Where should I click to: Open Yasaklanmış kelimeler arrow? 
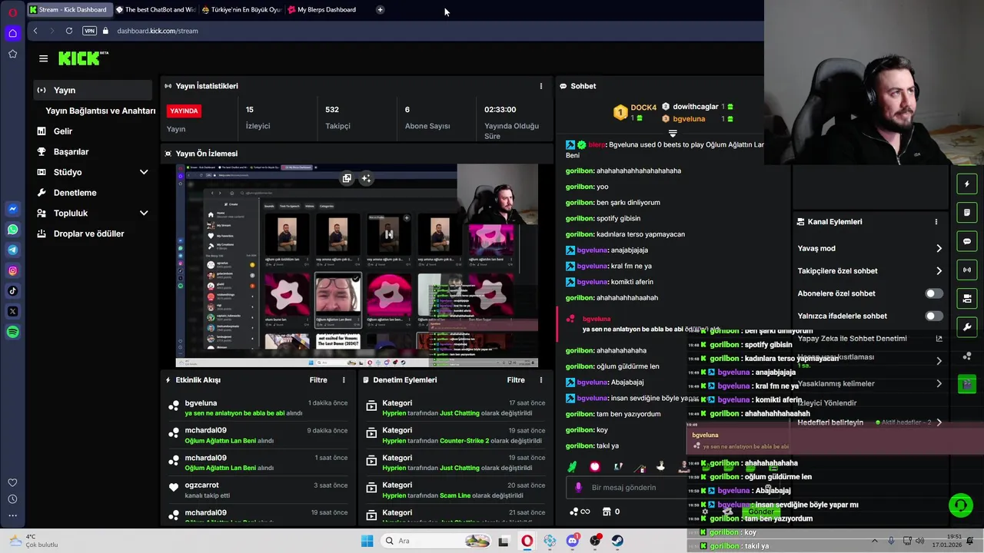(939, 383)
